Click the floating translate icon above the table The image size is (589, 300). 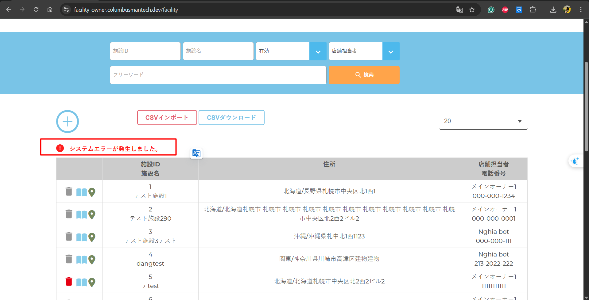click(196, 153)
